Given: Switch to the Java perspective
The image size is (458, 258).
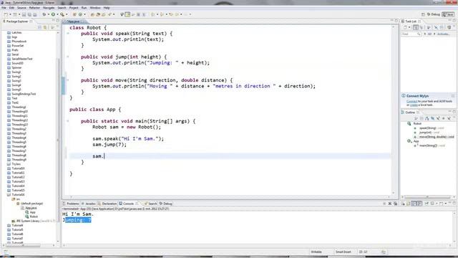Looking at the screenshot, I should (448, 14).
